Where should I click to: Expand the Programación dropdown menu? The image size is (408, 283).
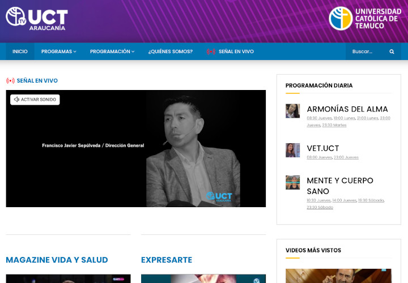pyautogui.click(x=112, y=52)
